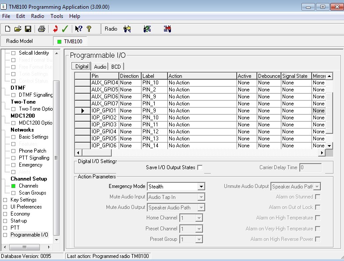Open Programmable I/O in the left tree
The image size is (344, 261).
click(29, 235)
